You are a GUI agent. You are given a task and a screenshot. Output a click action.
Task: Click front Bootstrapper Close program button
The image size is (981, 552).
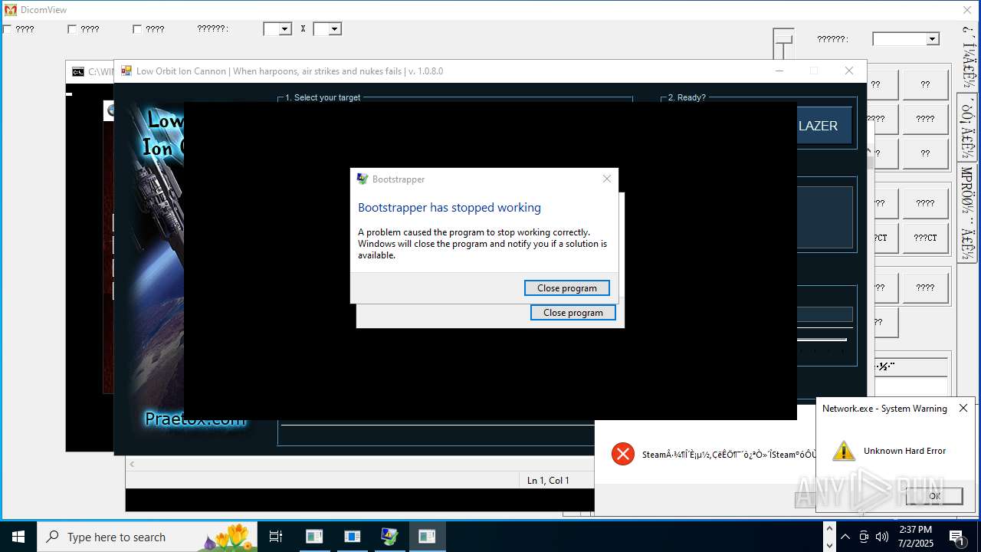tap(567, 288)
